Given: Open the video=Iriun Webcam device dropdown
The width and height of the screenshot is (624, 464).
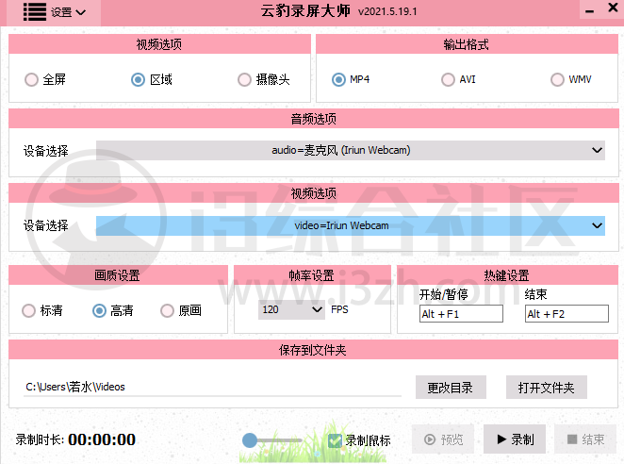Looking at the screenshot, I should 351,225.
